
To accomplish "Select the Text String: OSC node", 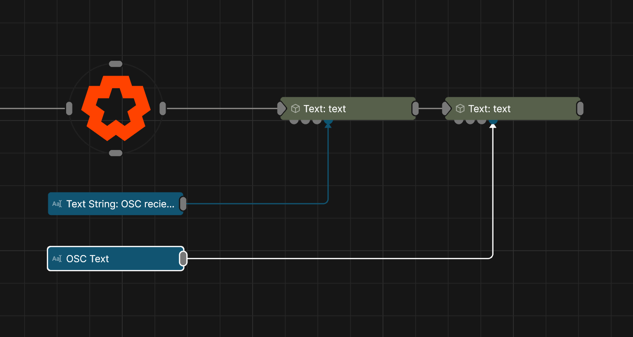I will coord(120,204).
